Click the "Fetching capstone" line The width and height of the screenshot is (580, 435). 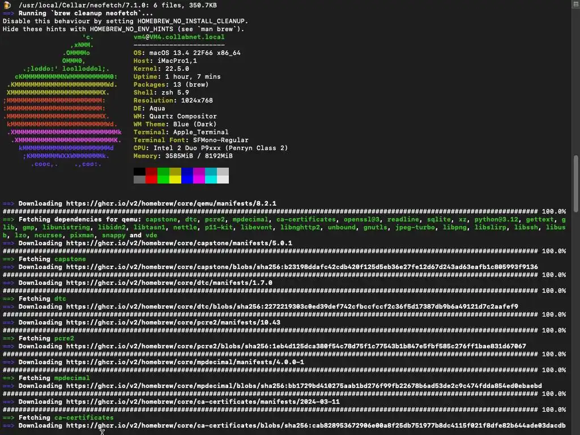click(44, 259)
